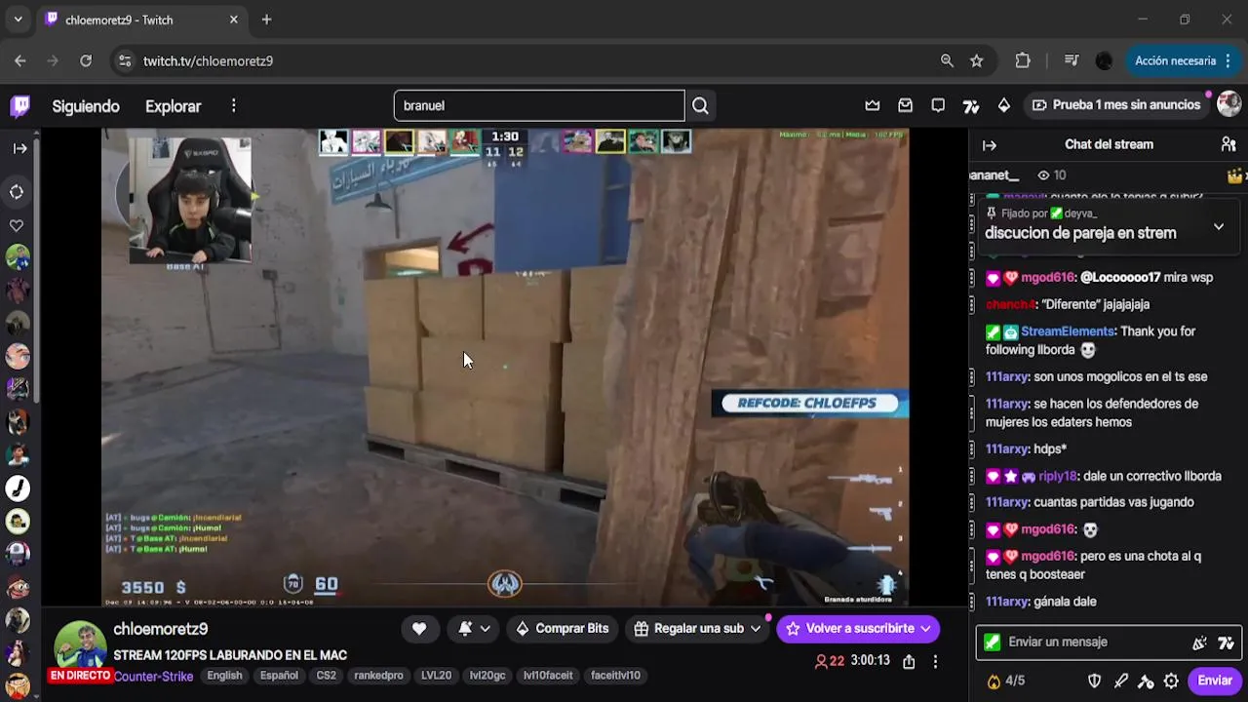
Task: Expand left sidebar with arrow icon
Action: coord(19,148)
